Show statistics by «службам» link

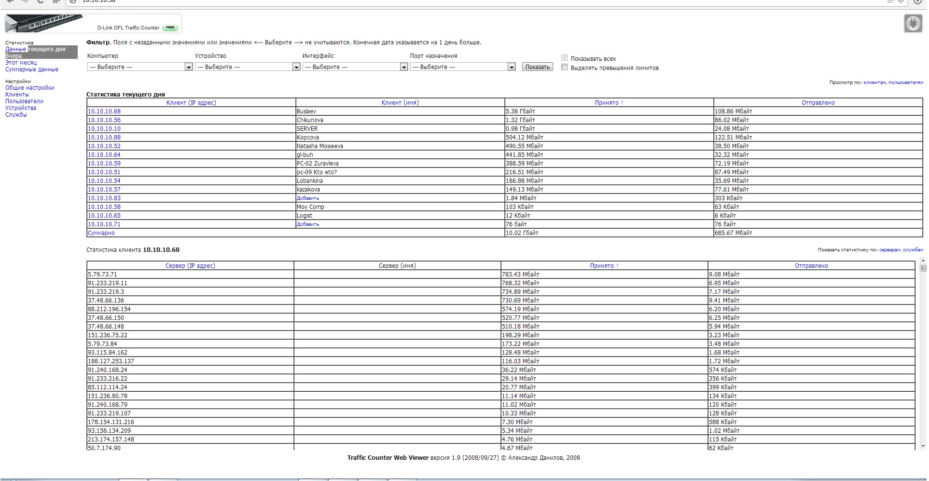pos(913,250)
